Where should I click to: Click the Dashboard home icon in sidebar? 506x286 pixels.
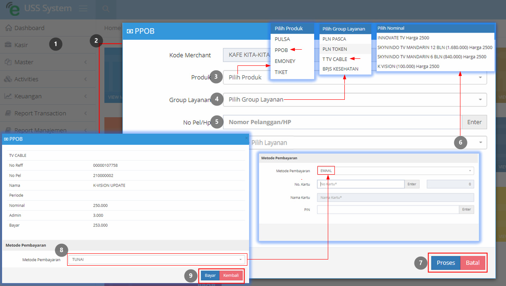tap(8, 28)
